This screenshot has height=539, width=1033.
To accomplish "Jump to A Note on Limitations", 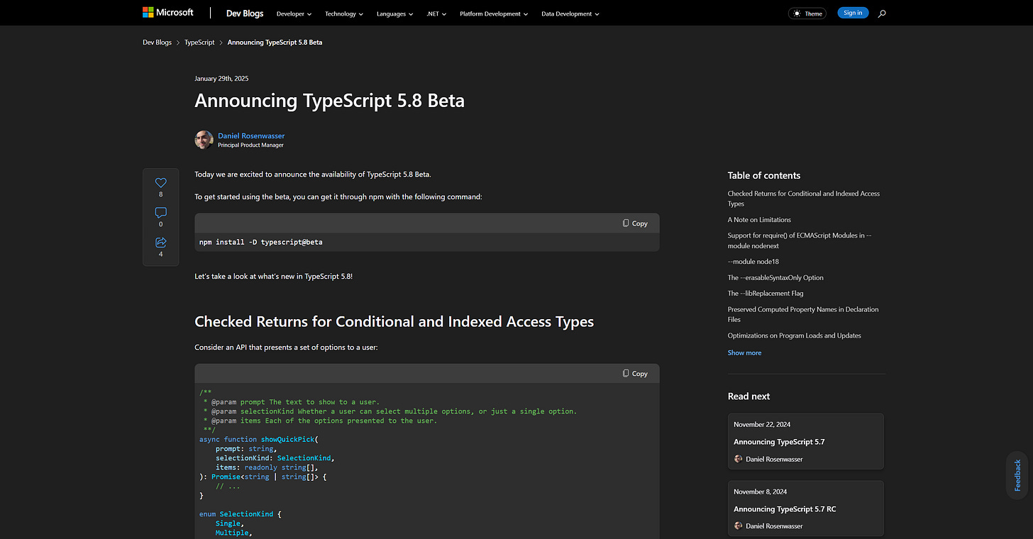I will tap(759, 220).
